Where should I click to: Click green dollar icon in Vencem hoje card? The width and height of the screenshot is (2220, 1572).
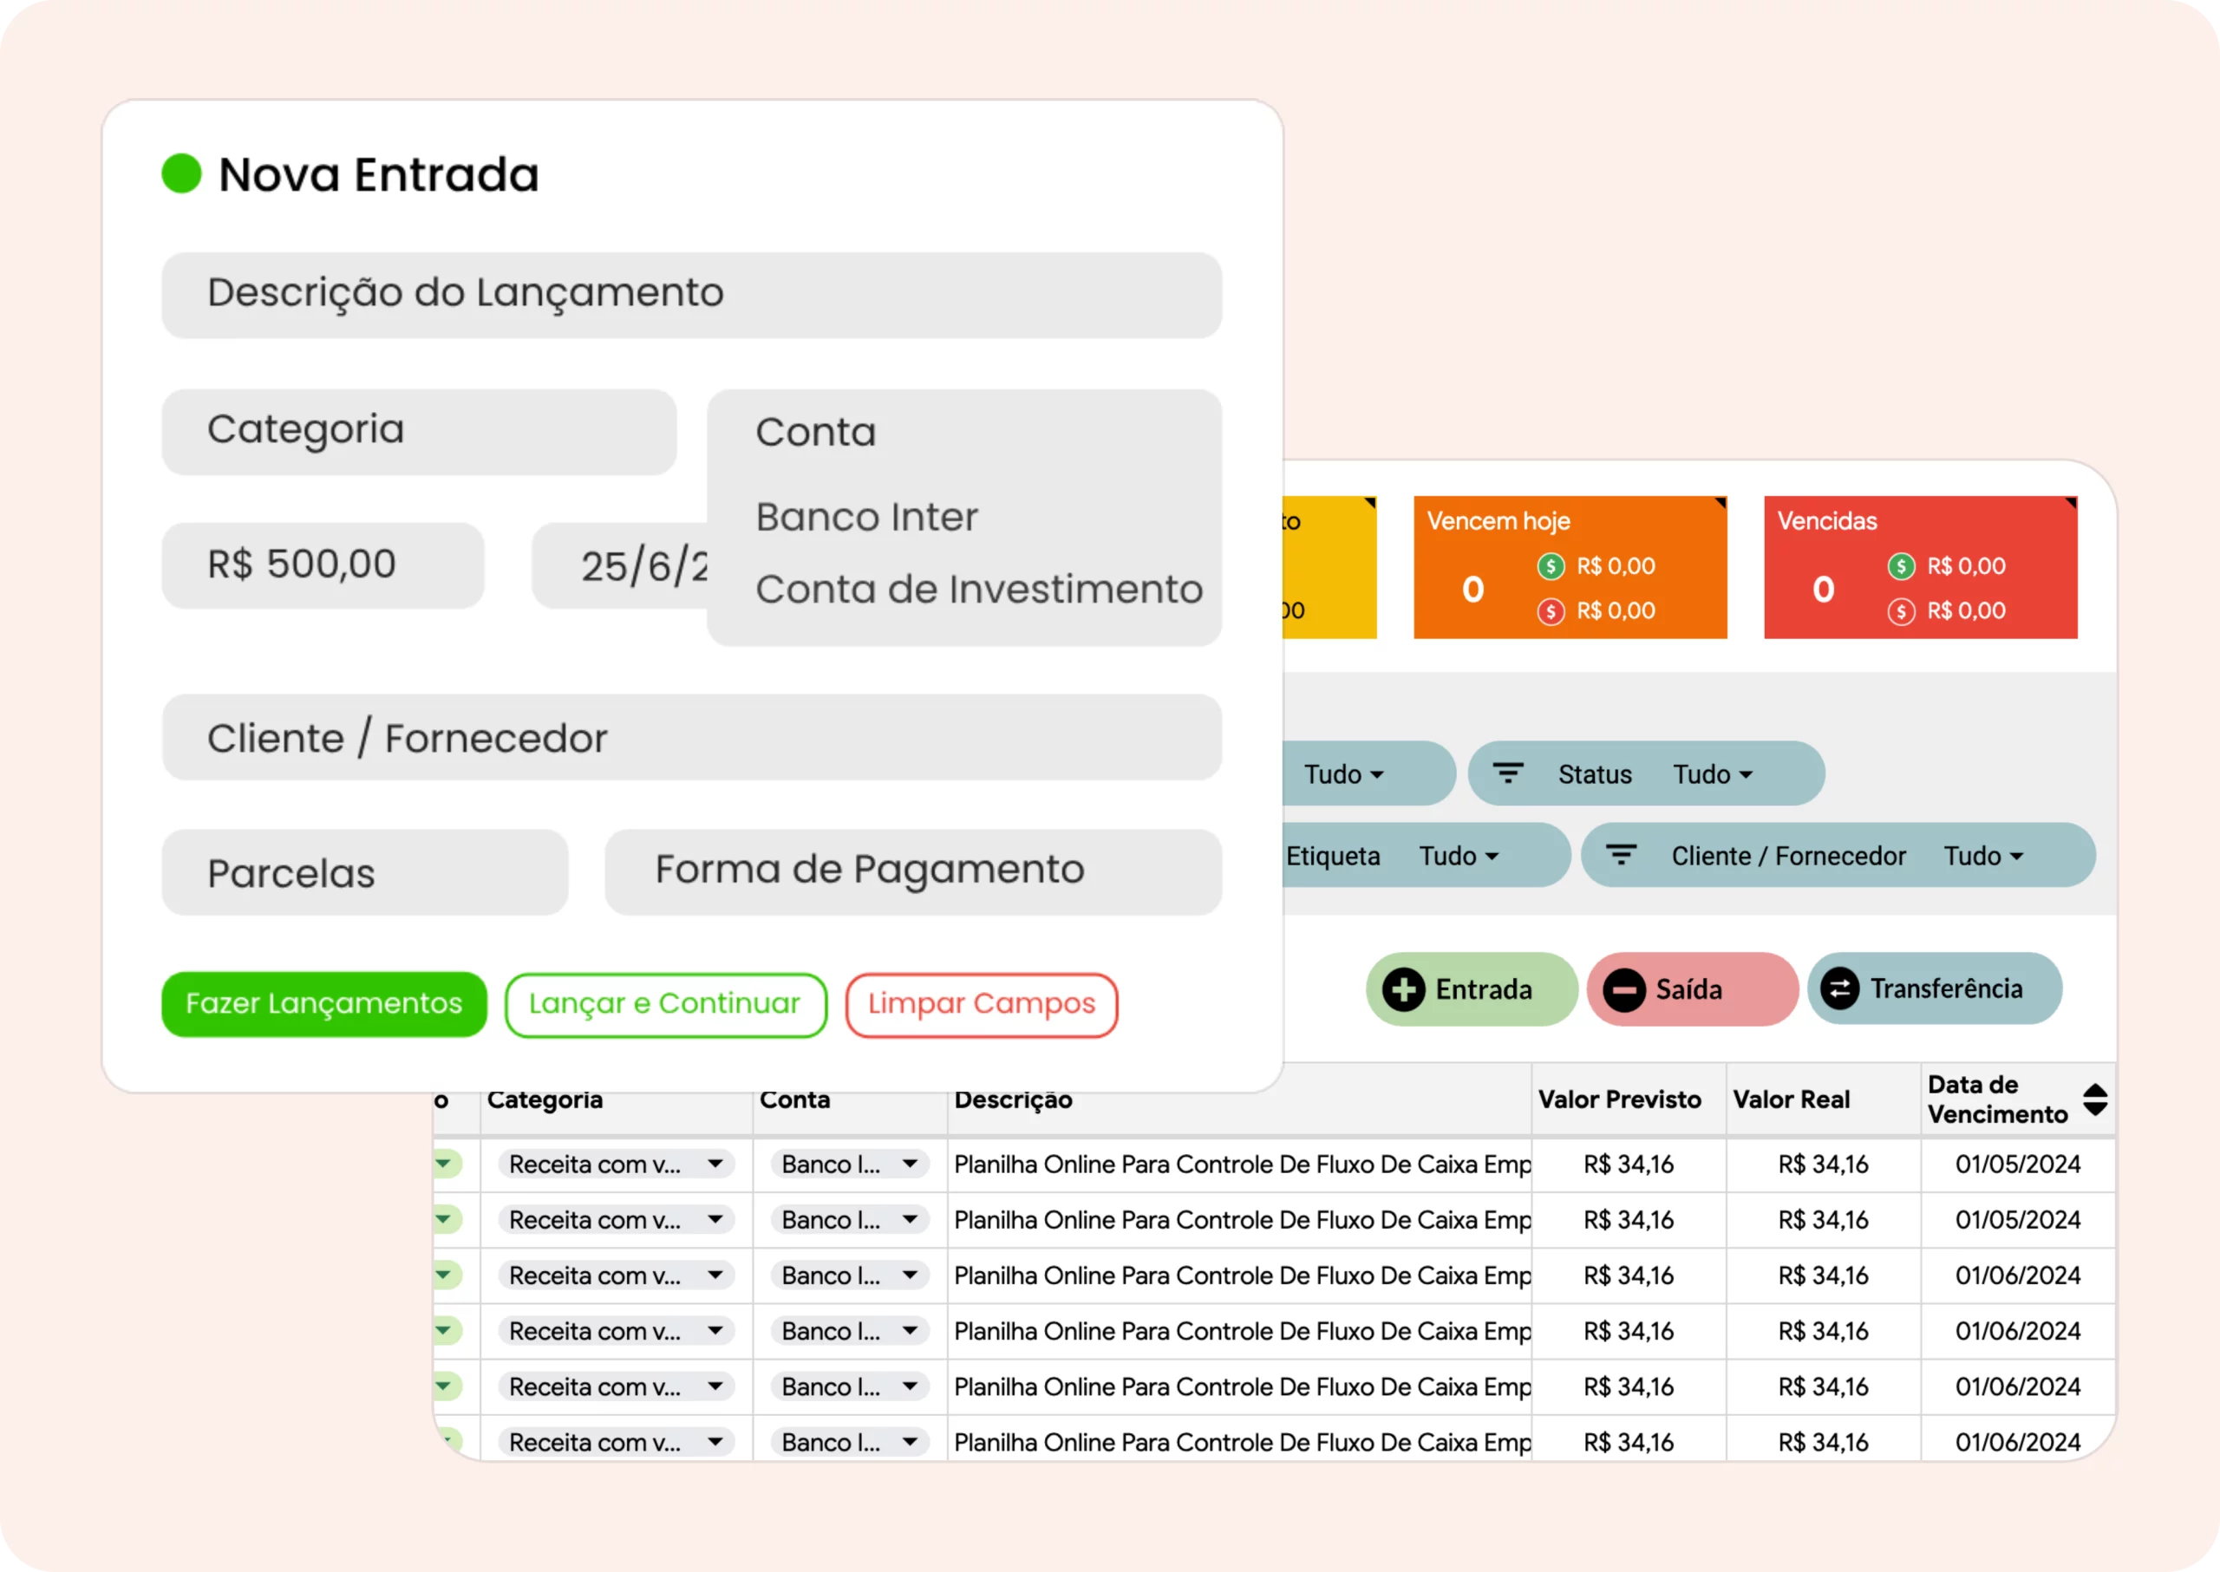(1551, 566)
